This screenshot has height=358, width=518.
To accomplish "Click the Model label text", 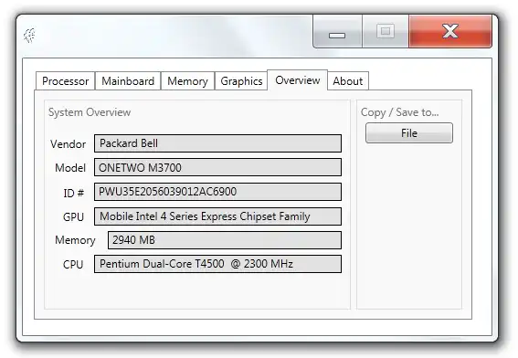I will 70,168.
